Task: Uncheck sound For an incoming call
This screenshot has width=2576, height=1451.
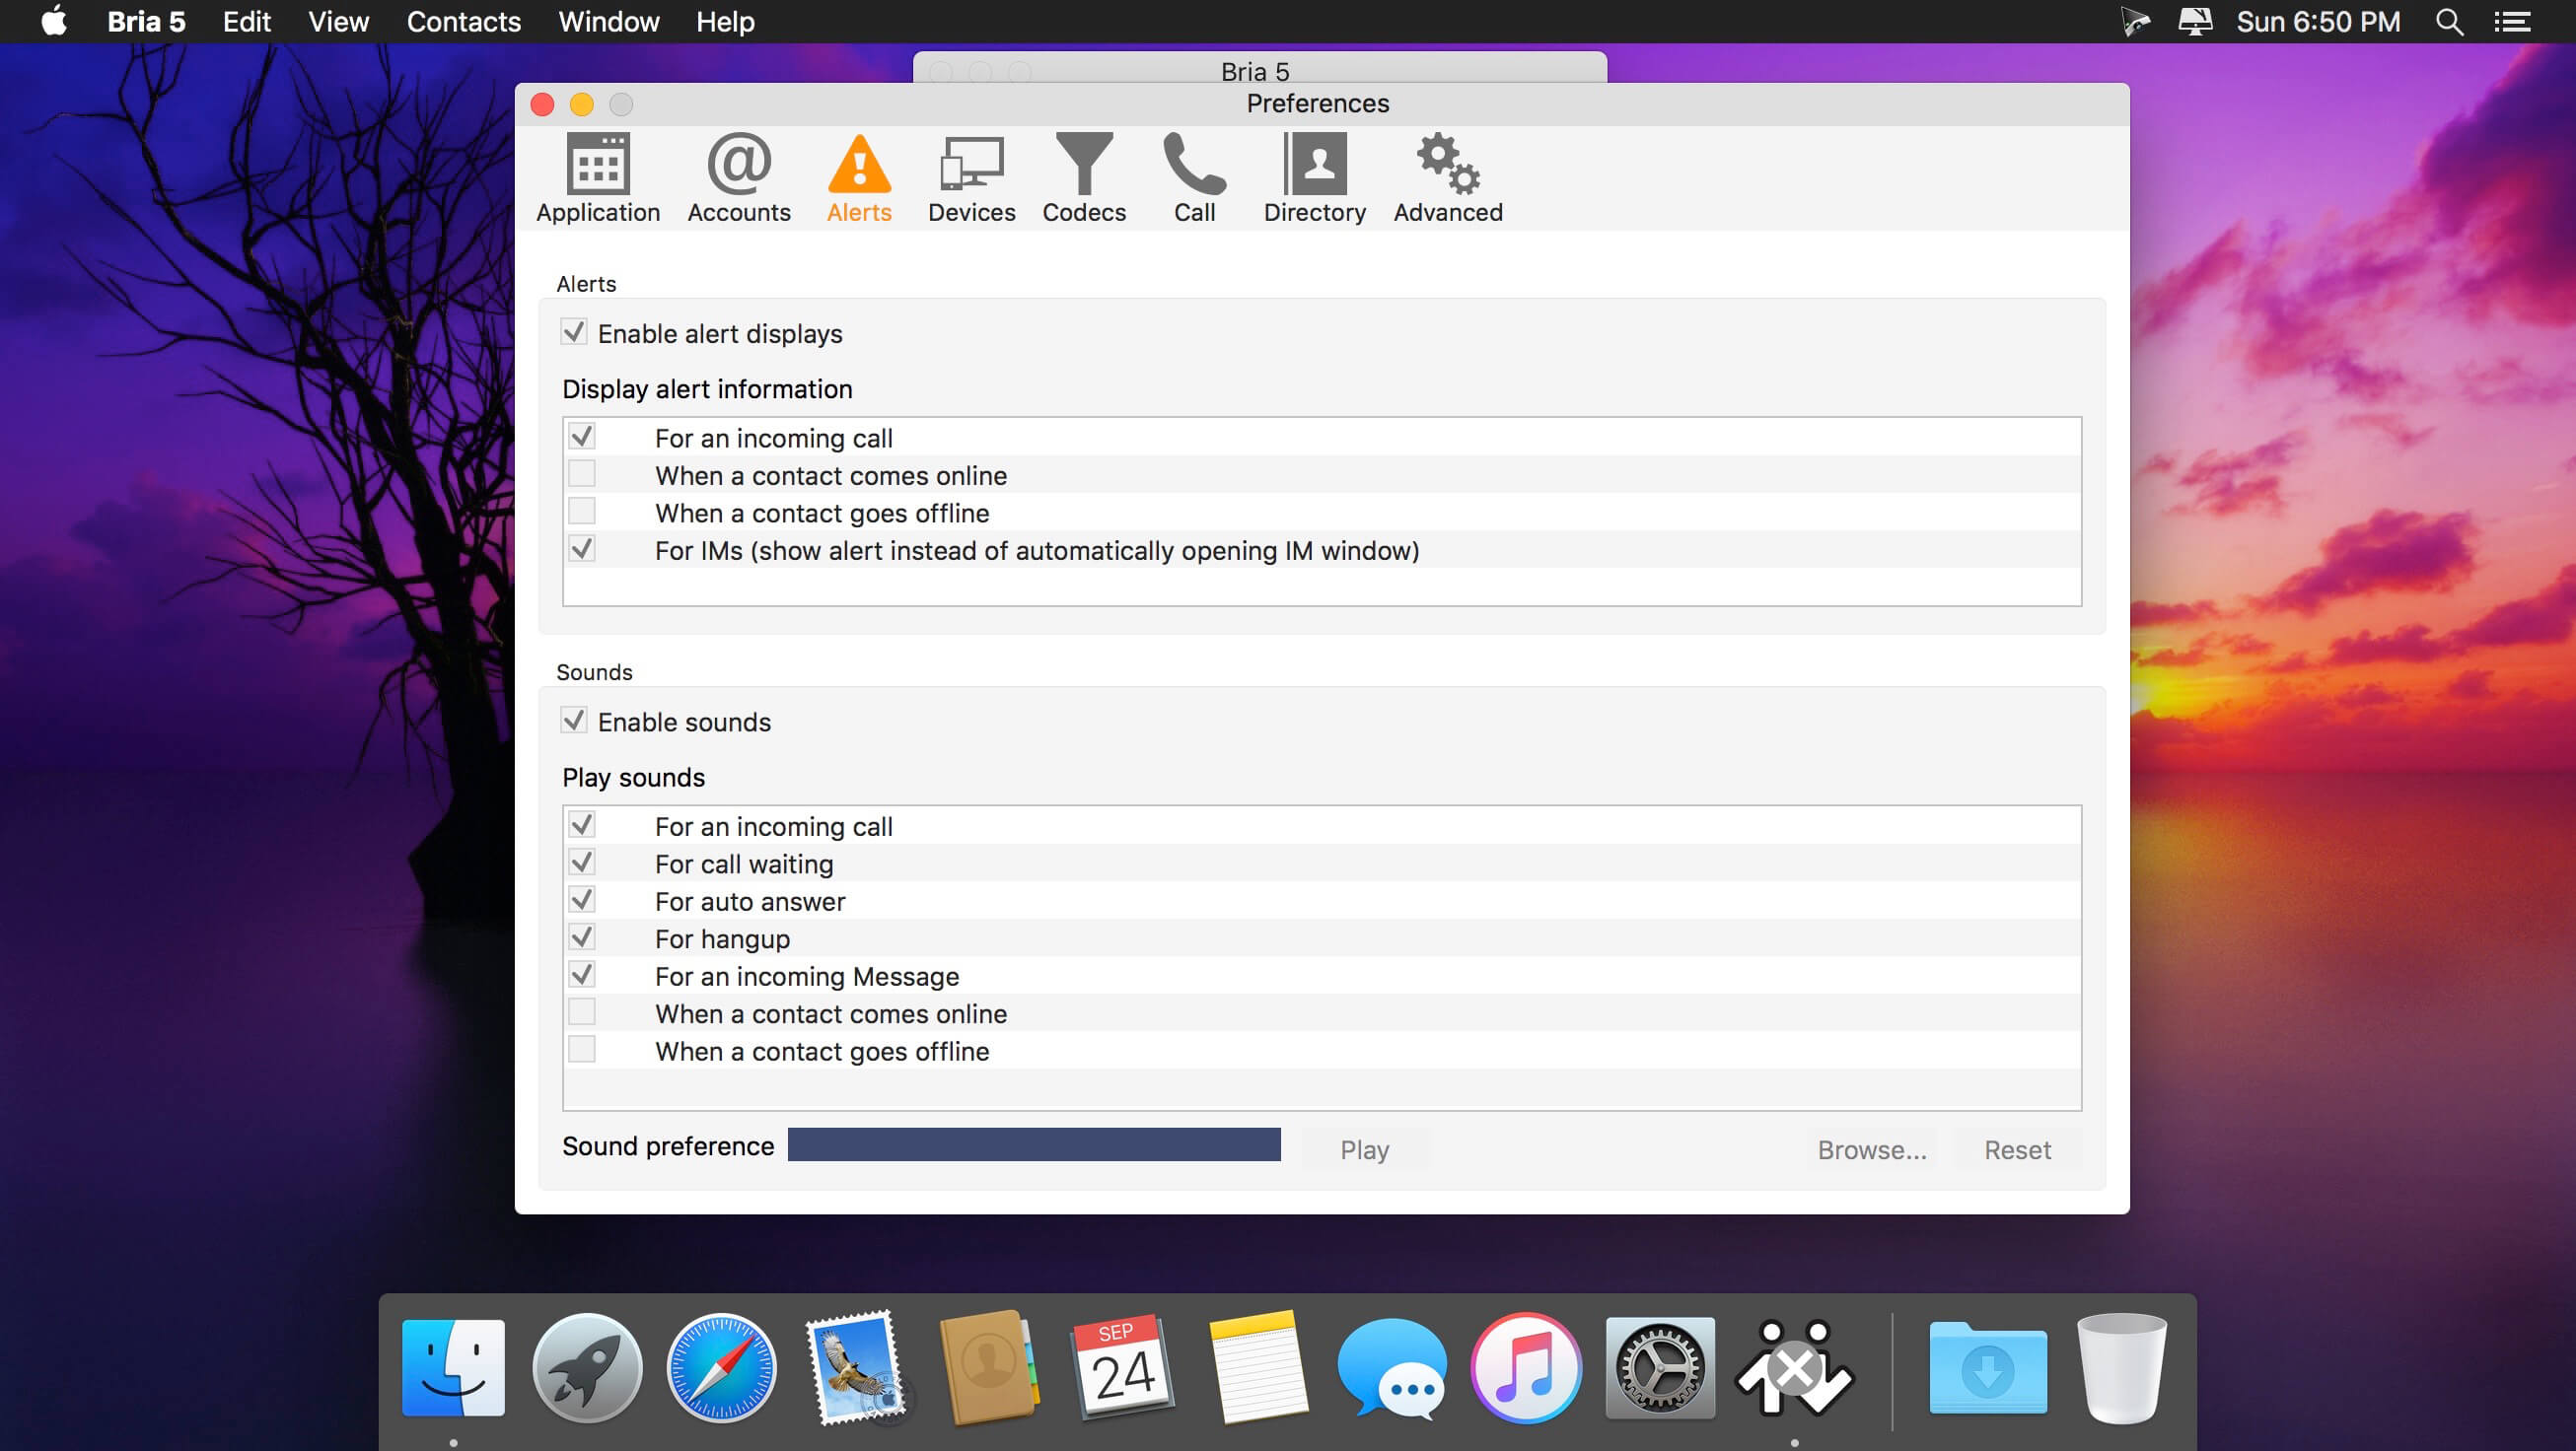Action: click(x=582, y=824)
